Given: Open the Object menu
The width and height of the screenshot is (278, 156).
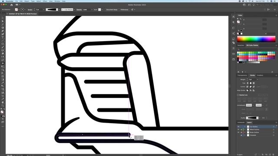Looking at the screenshot, I should tap(27, 1).
